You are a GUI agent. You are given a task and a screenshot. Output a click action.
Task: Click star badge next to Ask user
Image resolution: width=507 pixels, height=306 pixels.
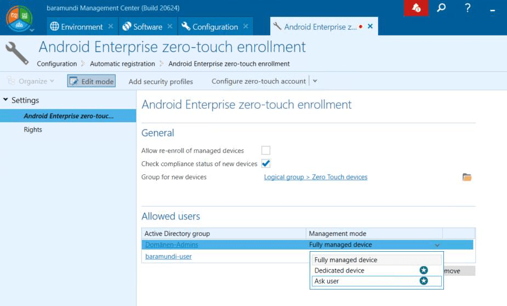click(424, 281)
